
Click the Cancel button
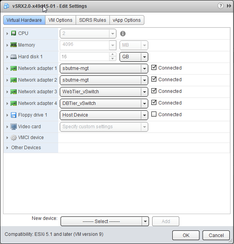216,235
